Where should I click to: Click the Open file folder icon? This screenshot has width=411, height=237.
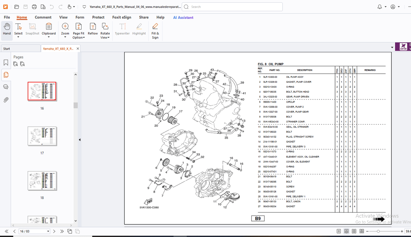[x=17, y=7]
